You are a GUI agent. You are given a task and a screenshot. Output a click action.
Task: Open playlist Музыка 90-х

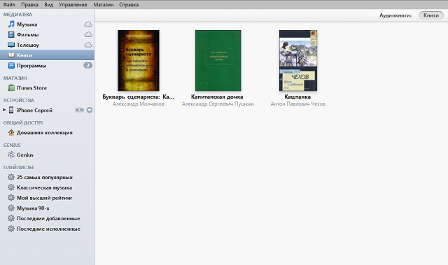tap(33, 208)
